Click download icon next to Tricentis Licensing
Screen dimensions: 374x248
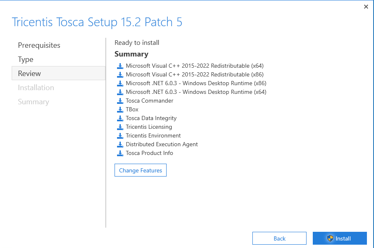pyautogui.click(x=120, y=127)
